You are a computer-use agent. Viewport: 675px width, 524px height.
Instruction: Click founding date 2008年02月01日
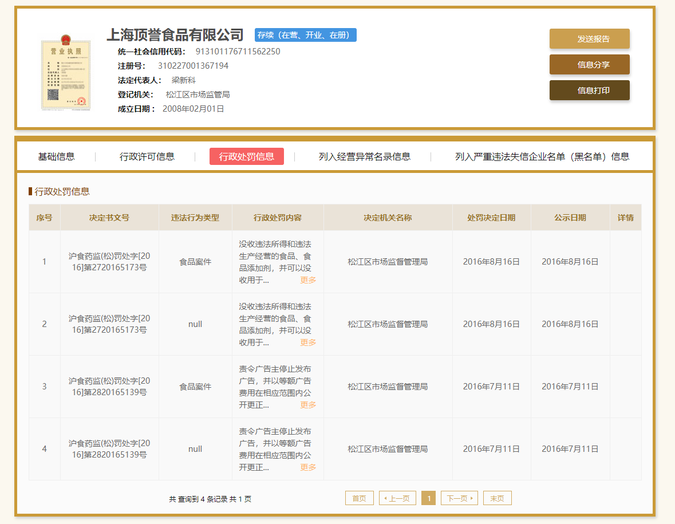pyautogui.click(x=194, y=109)
